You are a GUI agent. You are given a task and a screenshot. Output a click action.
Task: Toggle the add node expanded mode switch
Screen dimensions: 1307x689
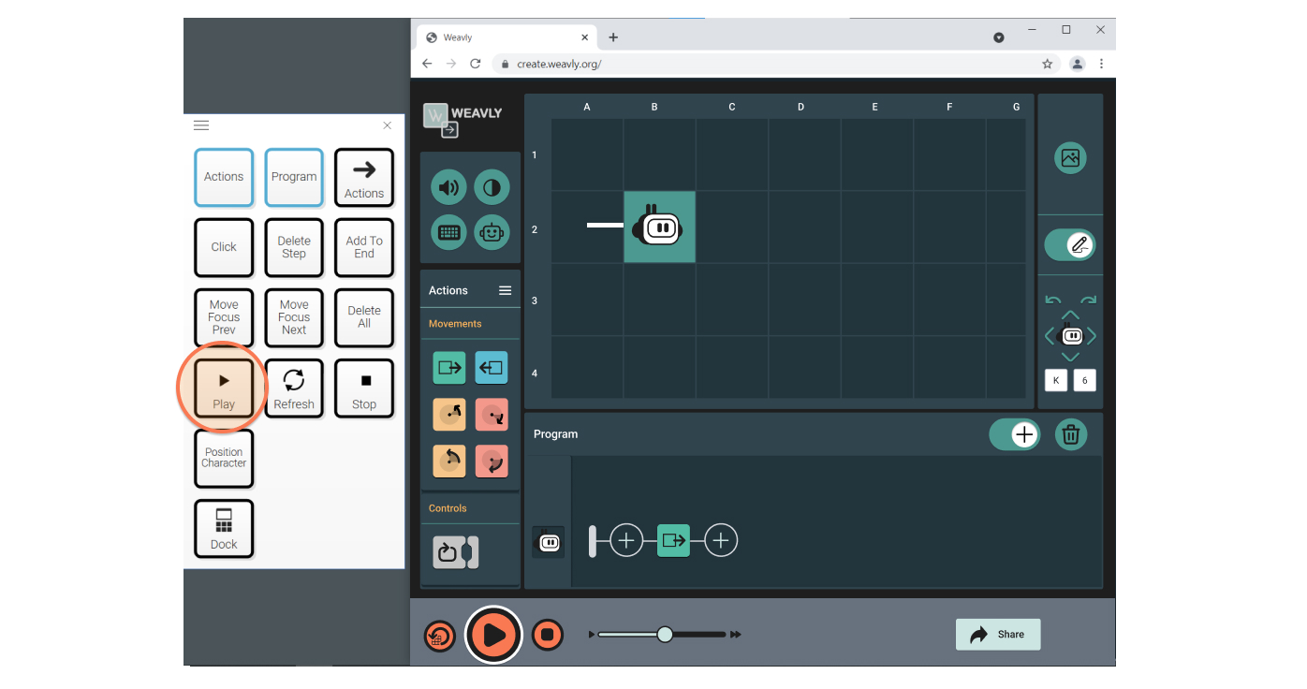pyautogui.click(x=1014, y=434)
